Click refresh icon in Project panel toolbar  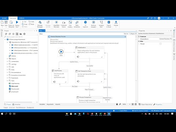tap(13, 34)
